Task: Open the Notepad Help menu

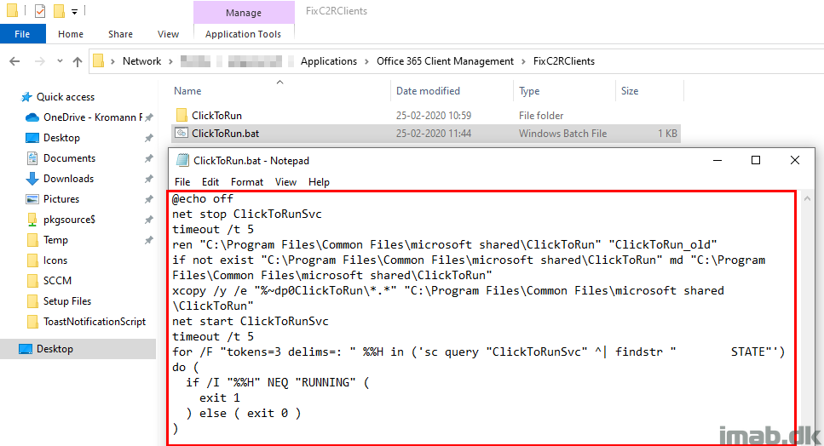Action: point(319,182)
